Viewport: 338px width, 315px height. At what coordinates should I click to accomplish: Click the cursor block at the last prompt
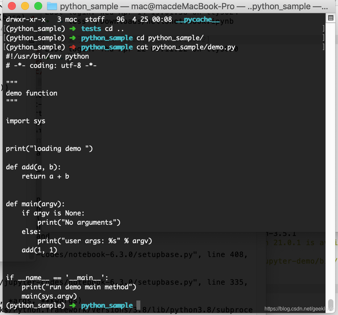[x=138, y=305]
